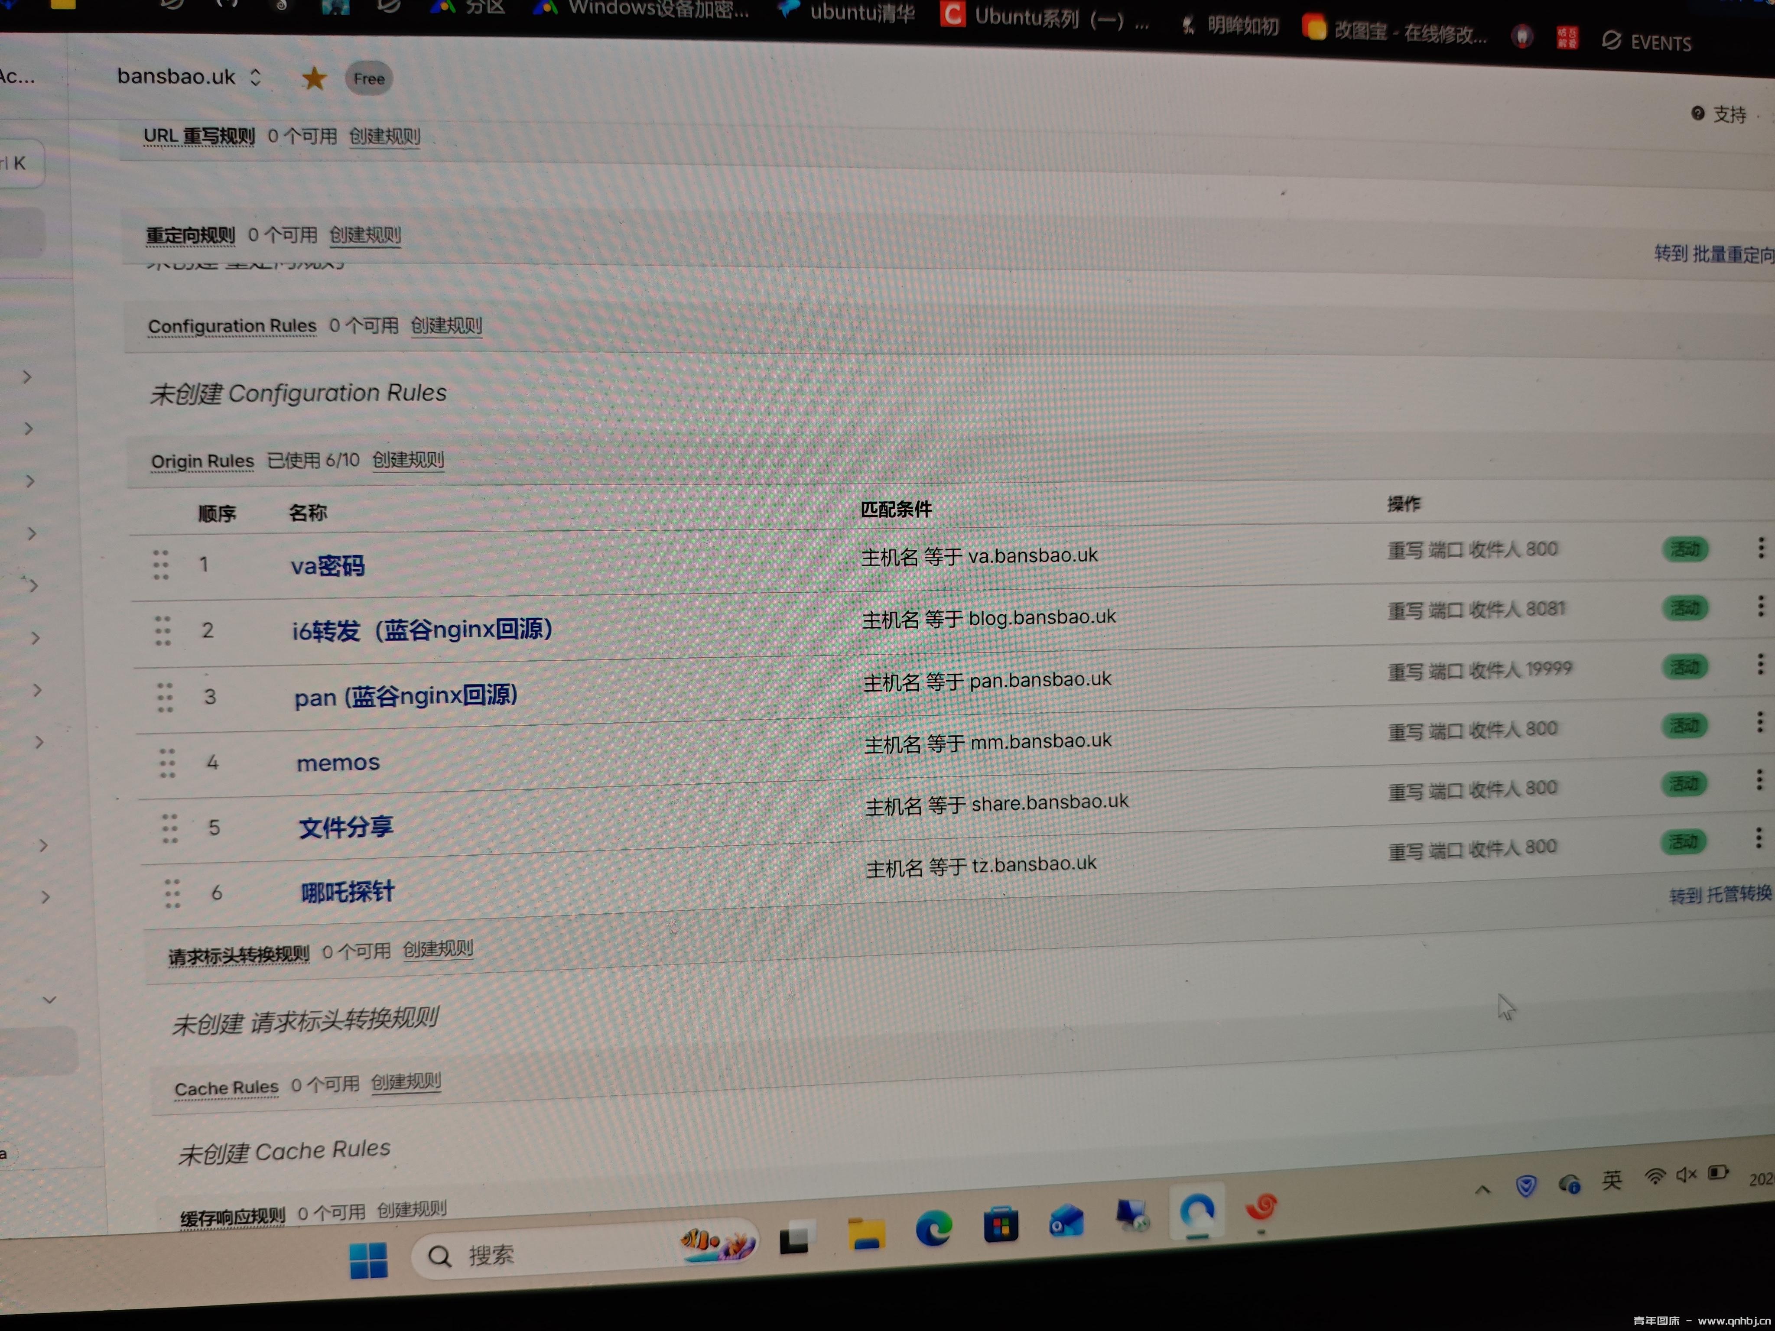Expand the first sidebar chevron item

[x=27, y=377]
